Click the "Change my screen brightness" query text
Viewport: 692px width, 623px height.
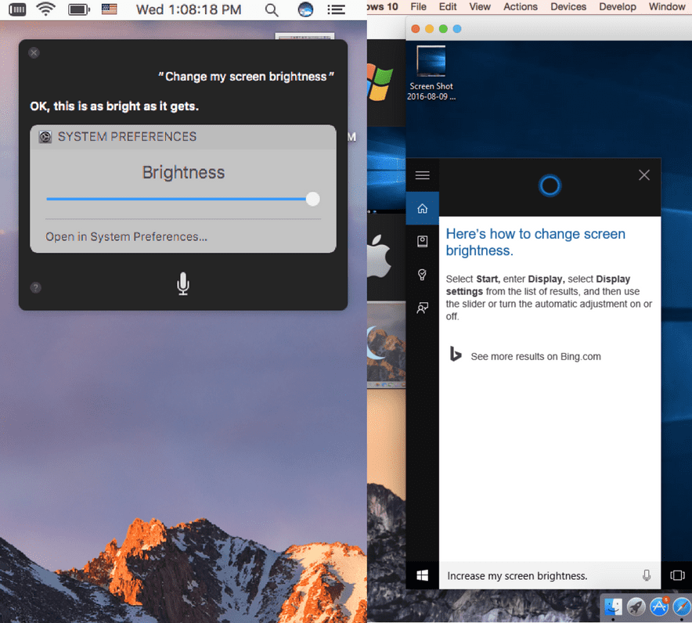coord(247,77)
